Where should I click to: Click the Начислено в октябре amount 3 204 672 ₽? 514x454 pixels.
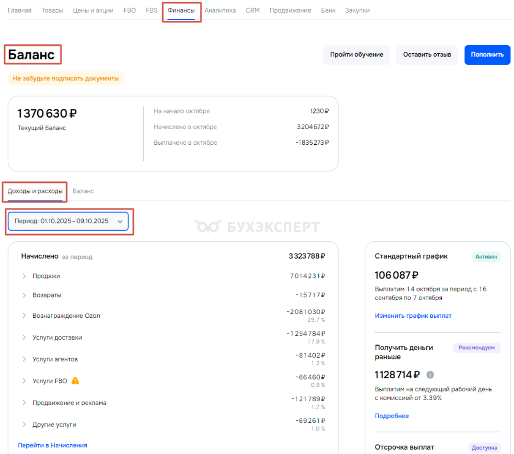coord(313,127)
